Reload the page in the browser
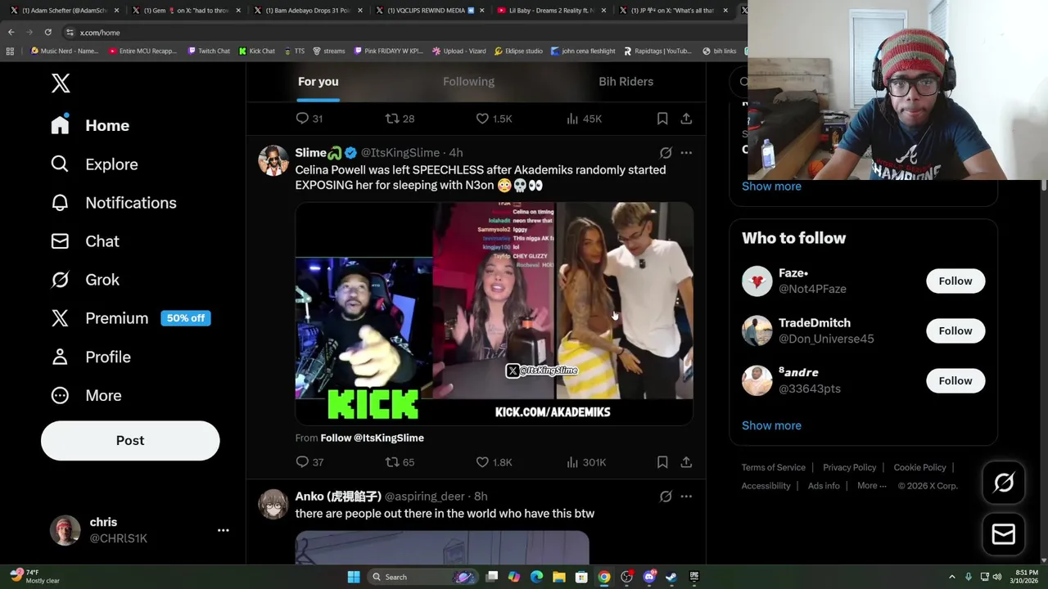 pyautogui.click(x=47, y=32)
